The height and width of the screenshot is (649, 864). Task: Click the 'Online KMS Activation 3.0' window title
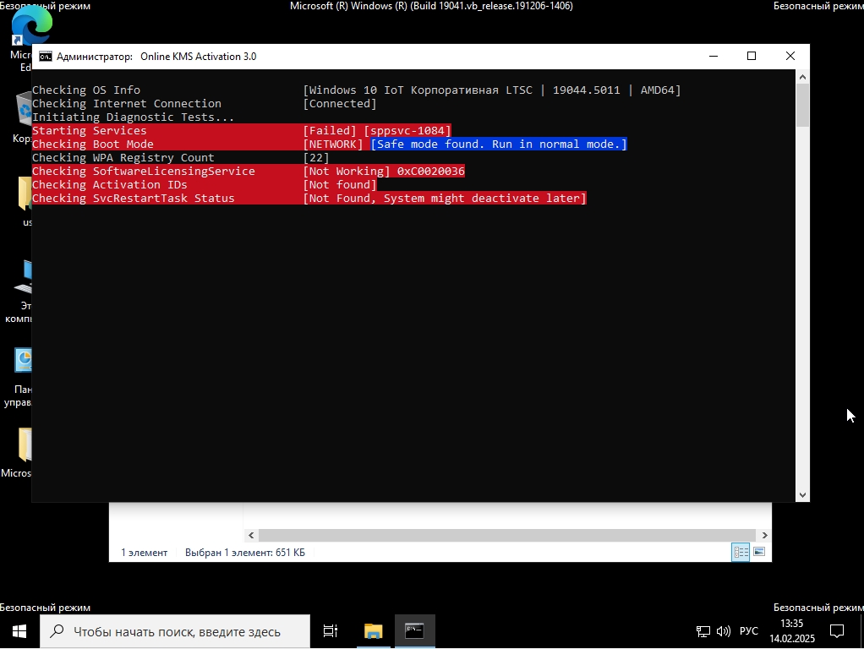click(199, 56)
